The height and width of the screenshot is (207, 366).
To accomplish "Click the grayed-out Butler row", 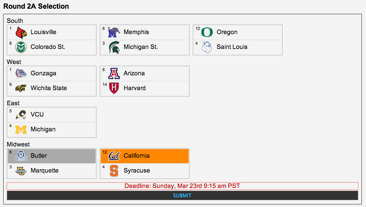I will pos(52,156).
